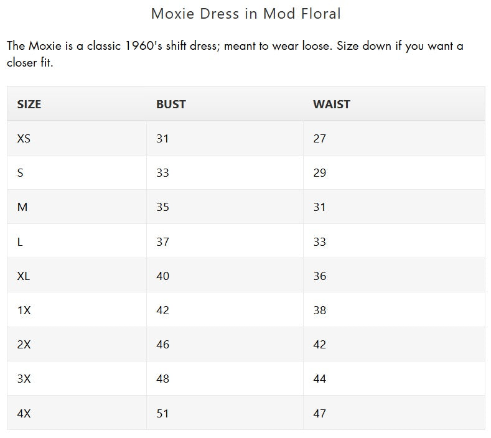The width and height of the screenshot is (491, 438).
Task: Click waist value 27 for XS
Action: pos(320,138)
